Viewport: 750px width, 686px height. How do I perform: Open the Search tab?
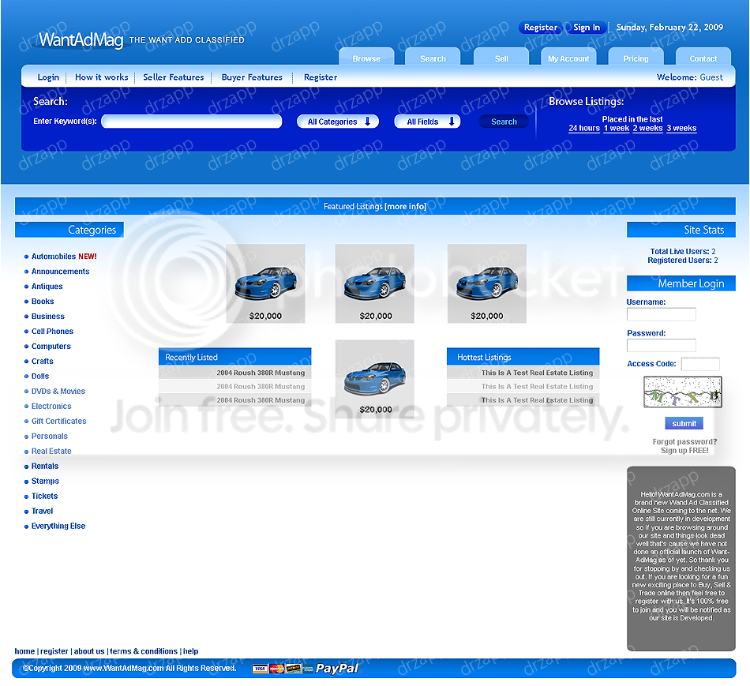tap(433, 57)
